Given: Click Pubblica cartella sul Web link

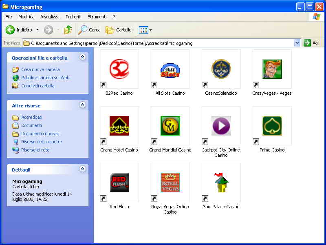Looking at the screenshot, I should (x=45, y=78).
